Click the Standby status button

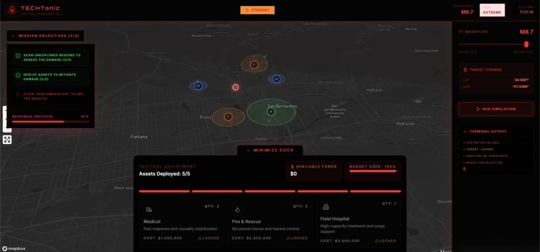click(257, 10)
